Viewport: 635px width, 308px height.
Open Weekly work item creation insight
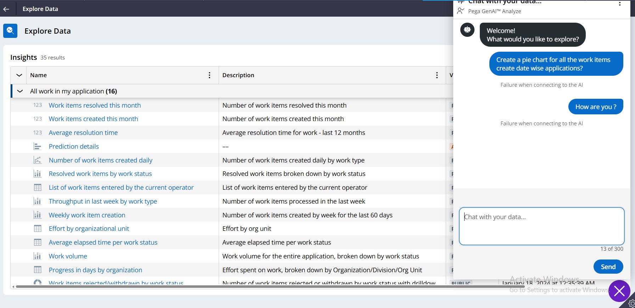point(87,215)
